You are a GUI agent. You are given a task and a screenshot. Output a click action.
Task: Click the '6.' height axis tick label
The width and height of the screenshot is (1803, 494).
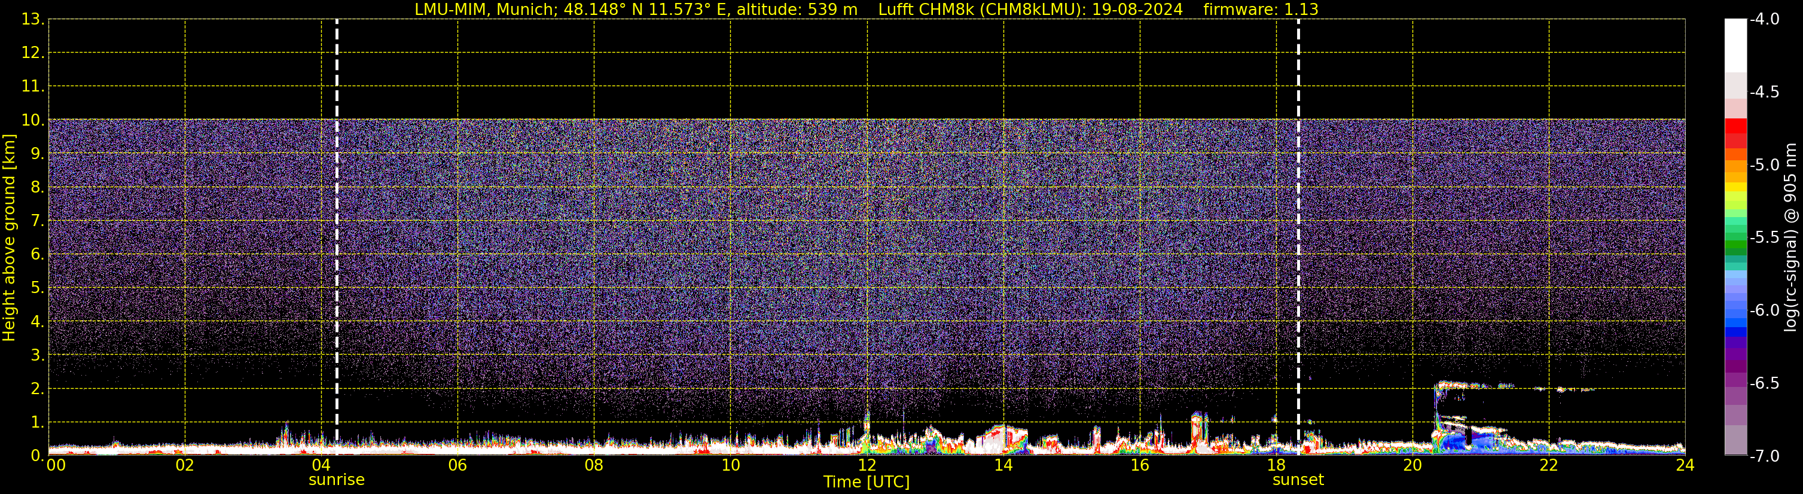37,255
